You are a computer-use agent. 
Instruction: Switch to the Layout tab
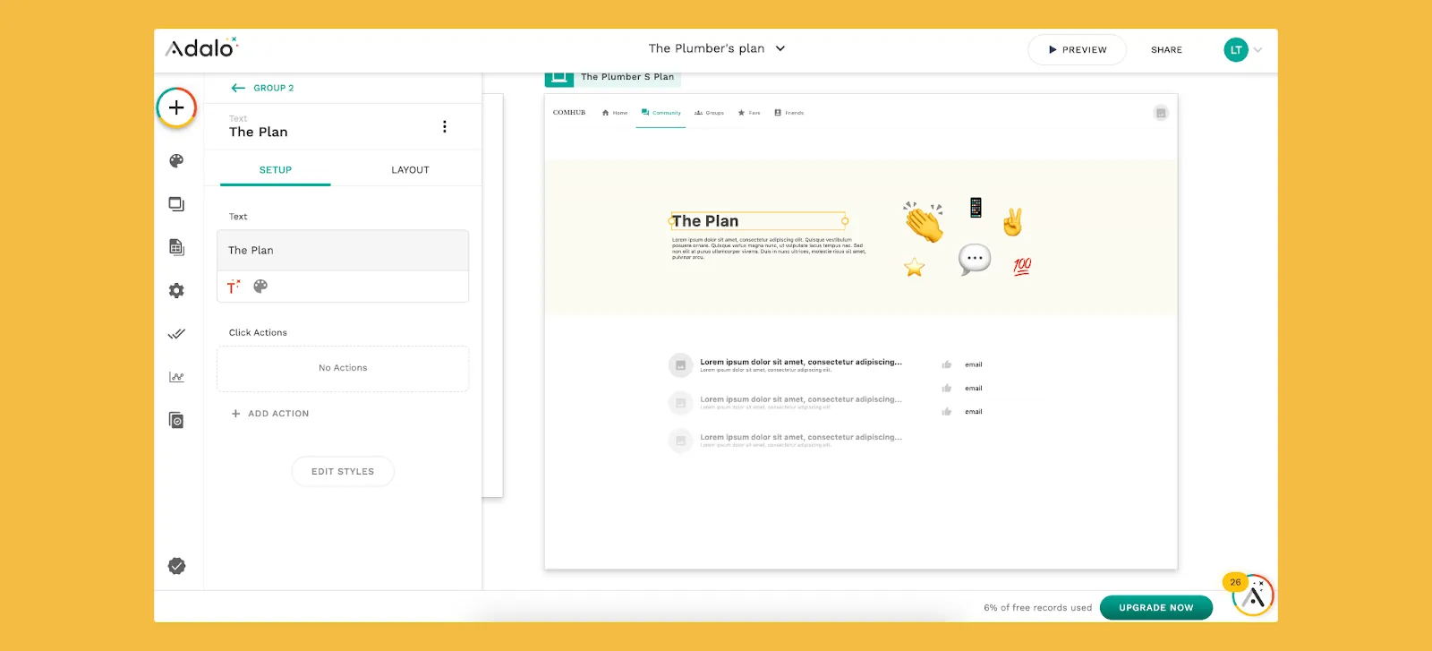(x=410, y=170)
